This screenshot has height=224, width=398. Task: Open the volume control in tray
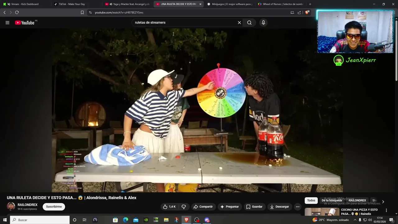point(370,220)
